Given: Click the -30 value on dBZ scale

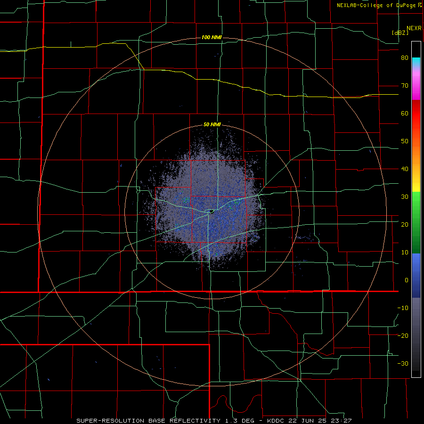Looking at the screenshot, I should point(403,363).
